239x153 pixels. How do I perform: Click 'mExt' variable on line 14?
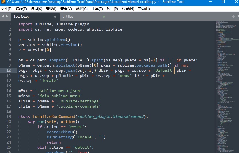coord(23,91)
